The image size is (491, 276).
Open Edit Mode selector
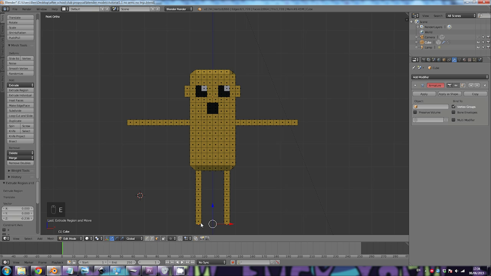tap(70, 238)
